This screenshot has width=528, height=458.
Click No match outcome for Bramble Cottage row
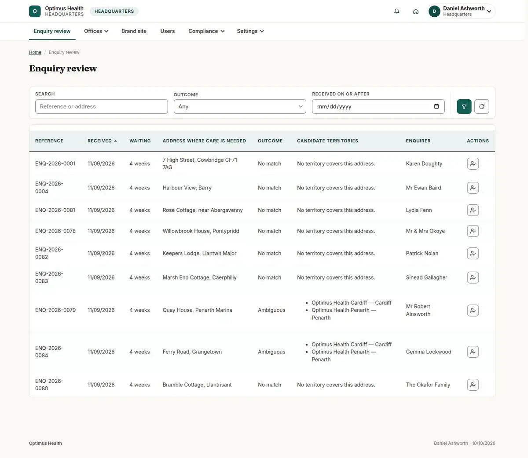(269, 385)
